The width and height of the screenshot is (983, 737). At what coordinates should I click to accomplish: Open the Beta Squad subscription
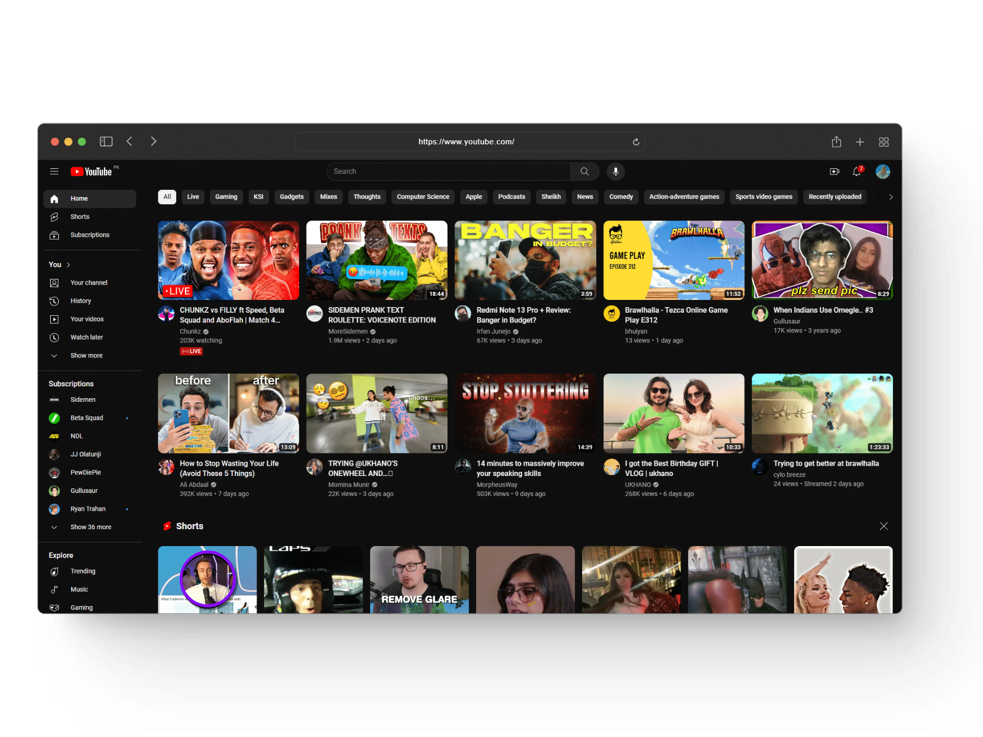point(87,418)
